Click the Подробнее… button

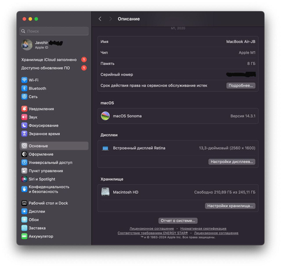coord(241,85)
